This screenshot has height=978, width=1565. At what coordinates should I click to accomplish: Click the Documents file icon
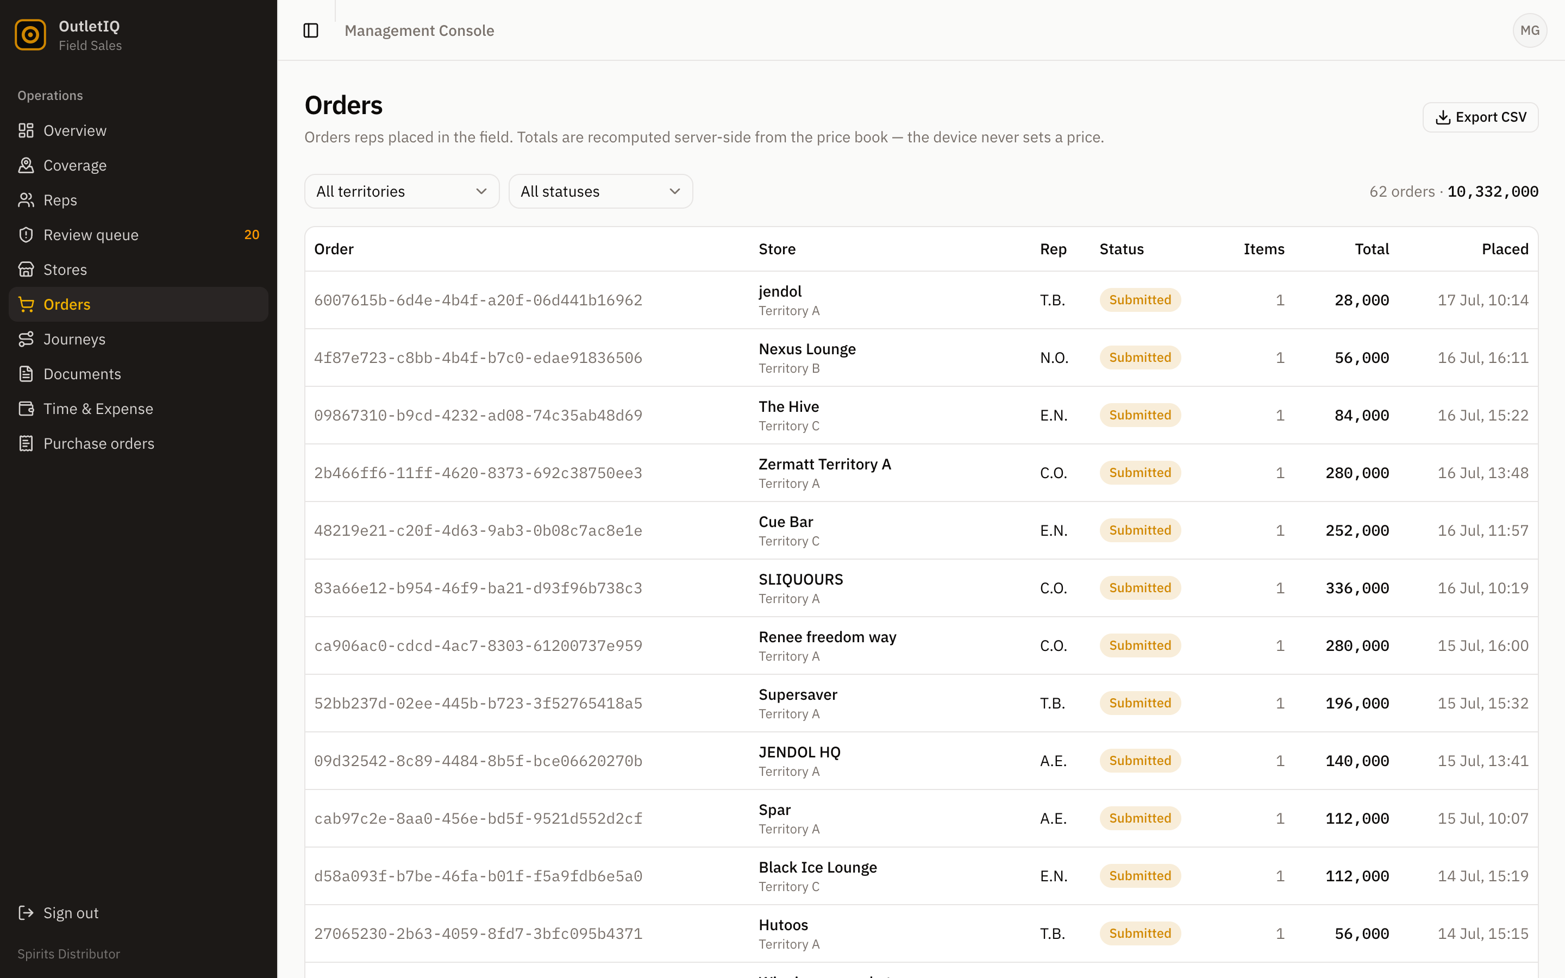coord(26,374)
